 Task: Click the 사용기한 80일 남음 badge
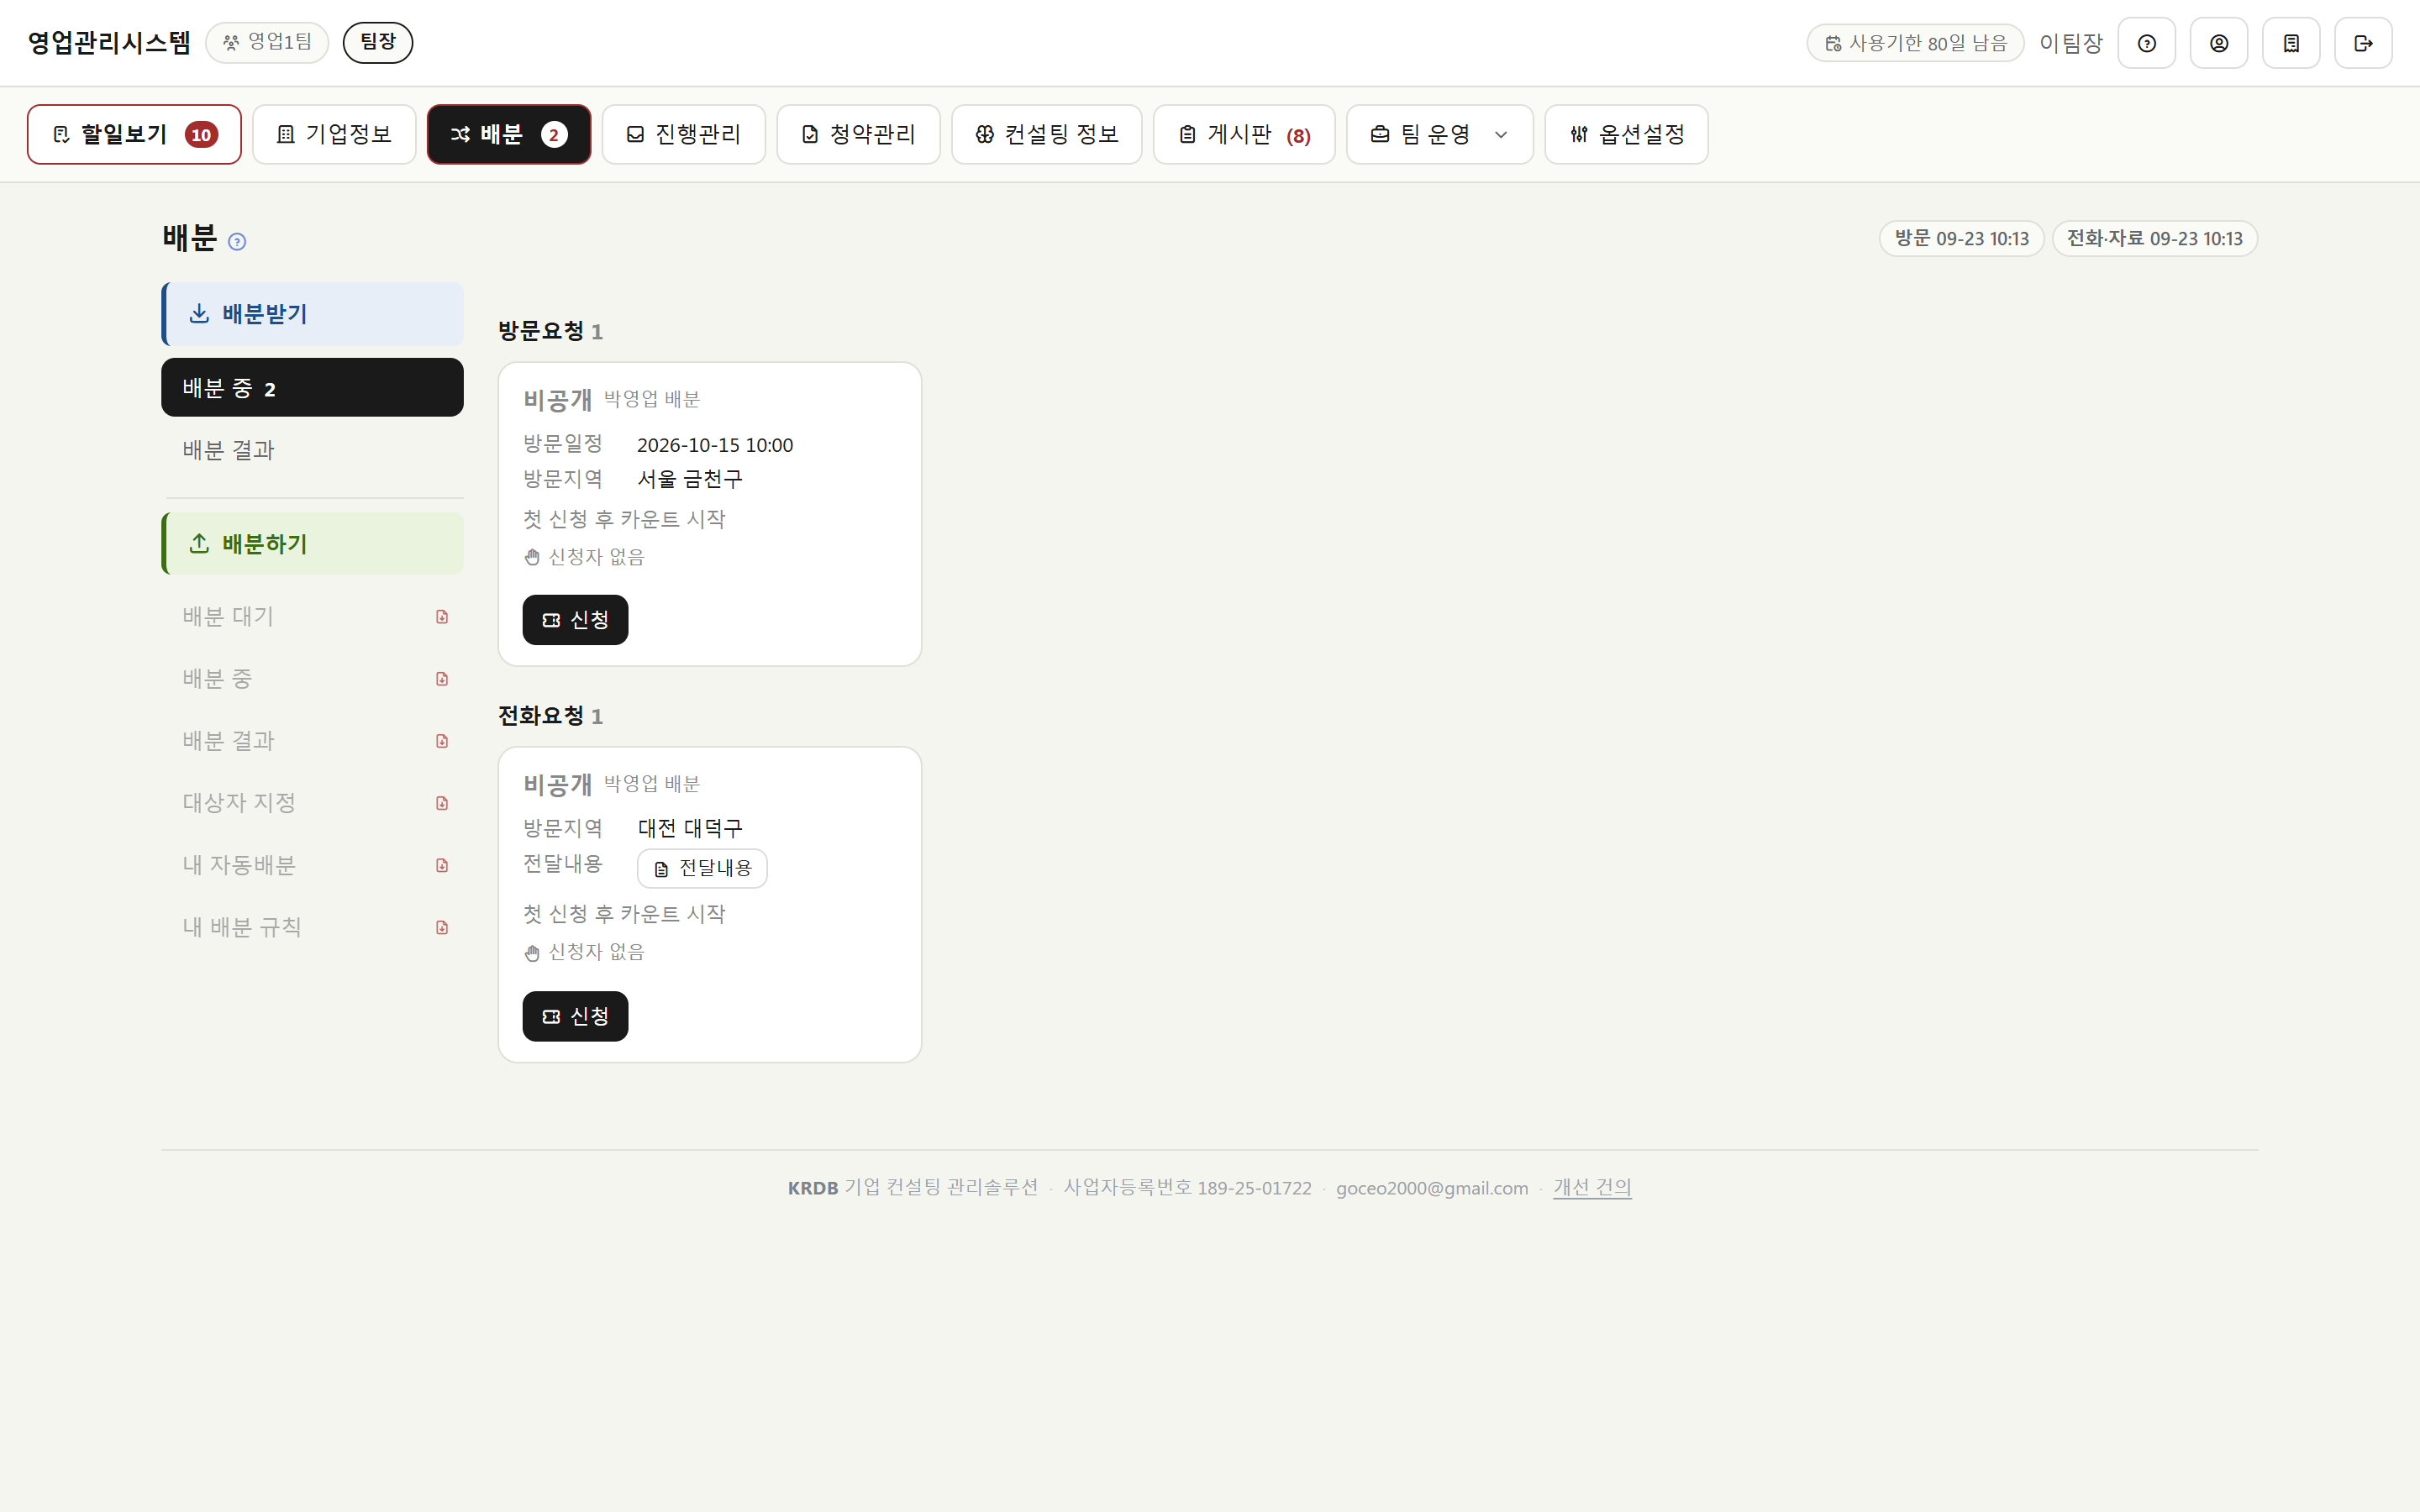point(1915,43)
